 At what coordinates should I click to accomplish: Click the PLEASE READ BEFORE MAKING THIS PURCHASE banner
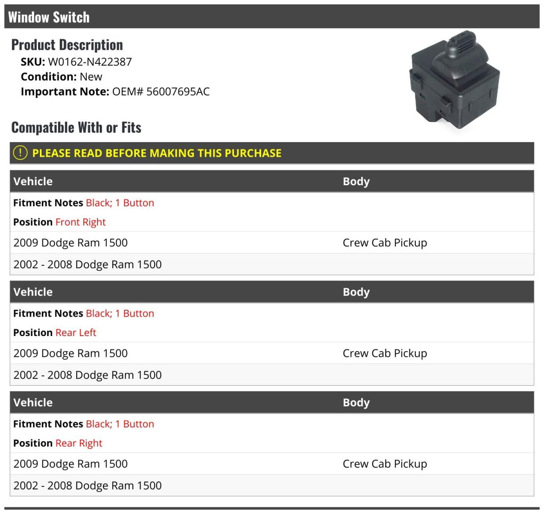click(x=272, y=153)
